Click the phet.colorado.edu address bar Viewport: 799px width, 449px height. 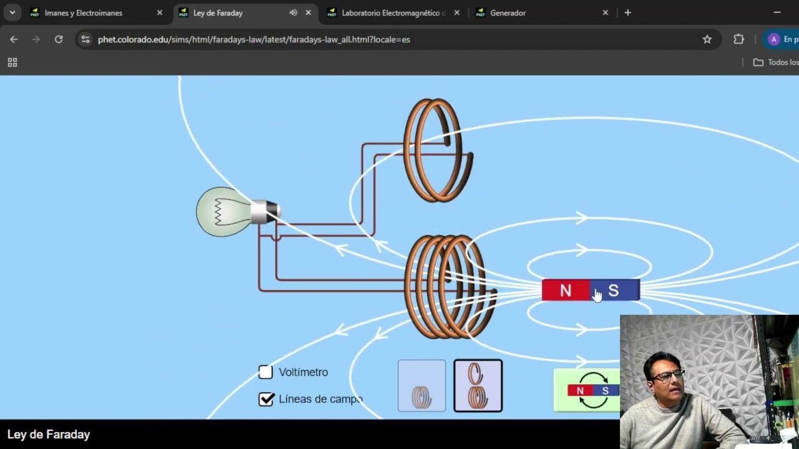click(399, 39)
